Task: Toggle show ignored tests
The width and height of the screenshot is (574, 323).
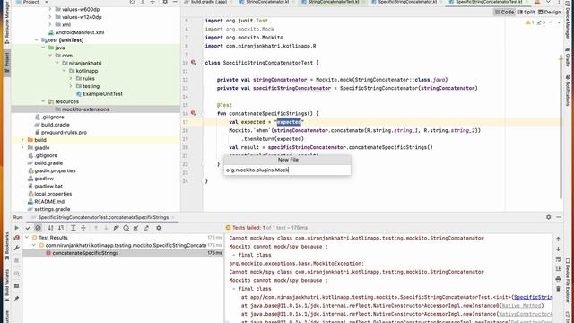Action: [x=38, y=228]
